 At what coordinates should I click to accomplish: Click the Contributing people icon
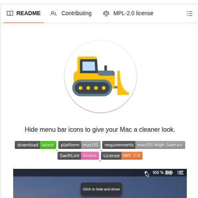pyautogui.click(x=53, y=14)
